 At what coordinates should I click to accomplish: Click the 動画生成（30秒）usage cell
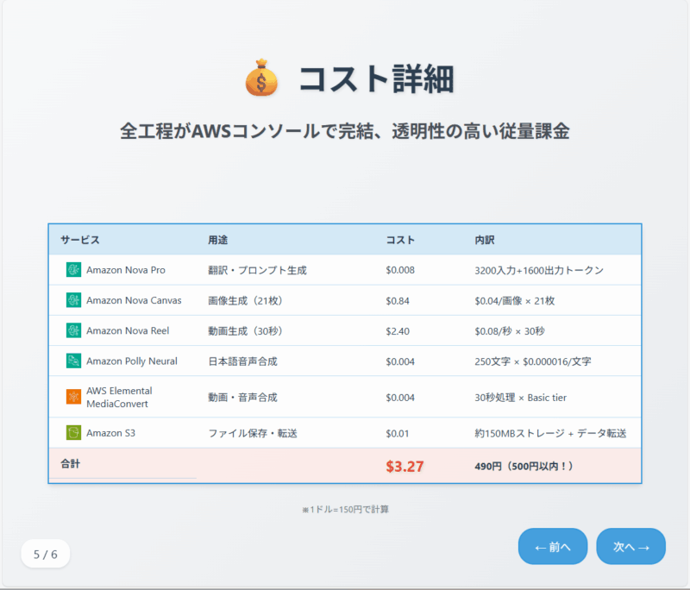[x=245, y=331]
